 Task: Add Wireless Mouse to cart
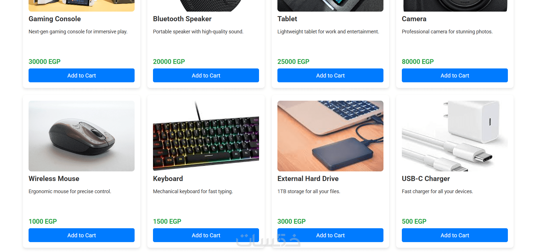click(81, 235)
